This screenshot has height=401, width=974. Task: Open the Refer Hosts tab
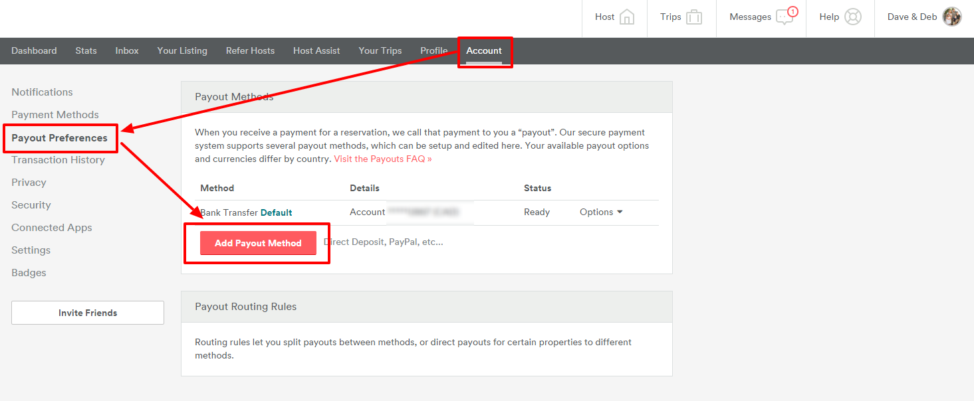[x=250, y=50]
